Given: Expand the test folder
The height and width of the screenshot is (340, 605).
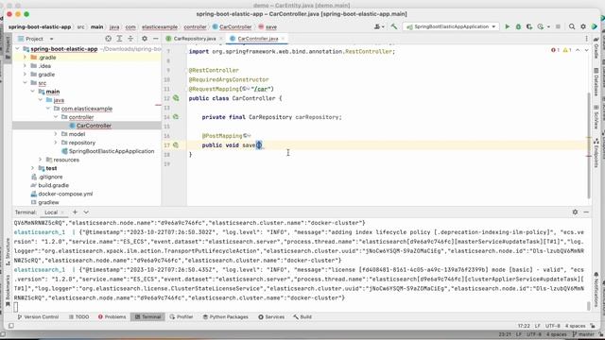Looking at the screenshot, I should (x=32, y=168).
